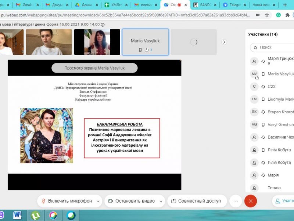Toggle microphone with Включить микрофон

point(66,201)
